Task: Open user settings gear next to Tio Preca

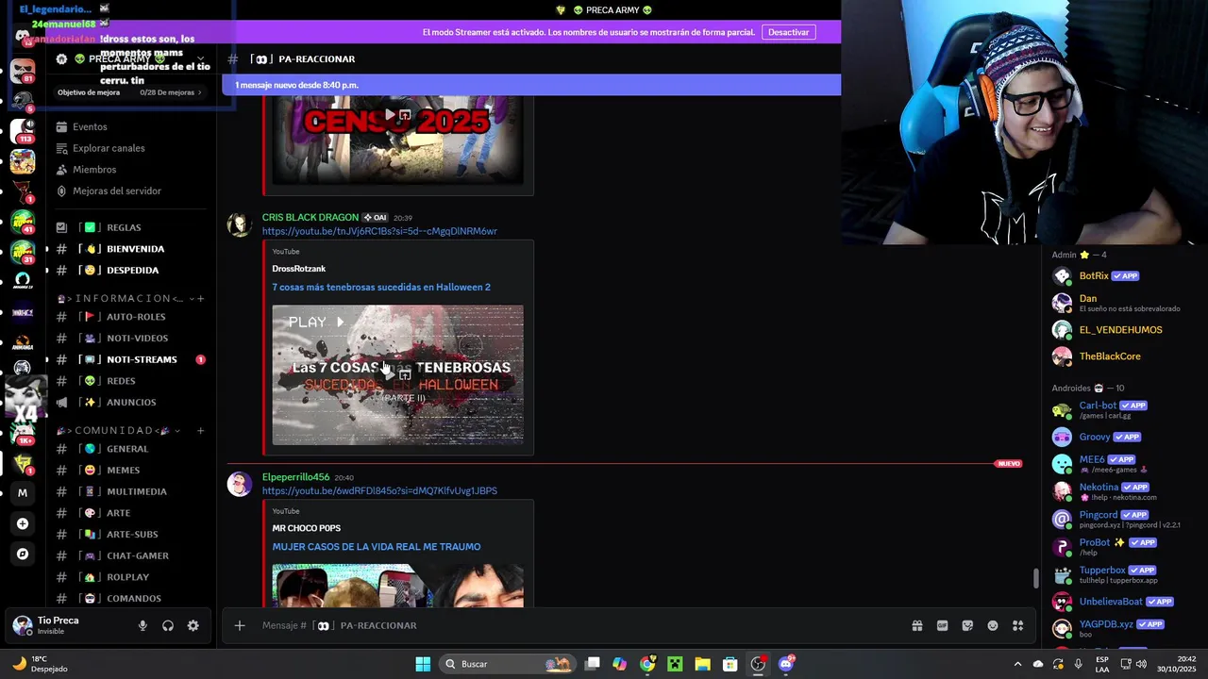Action: coord(193,625)
